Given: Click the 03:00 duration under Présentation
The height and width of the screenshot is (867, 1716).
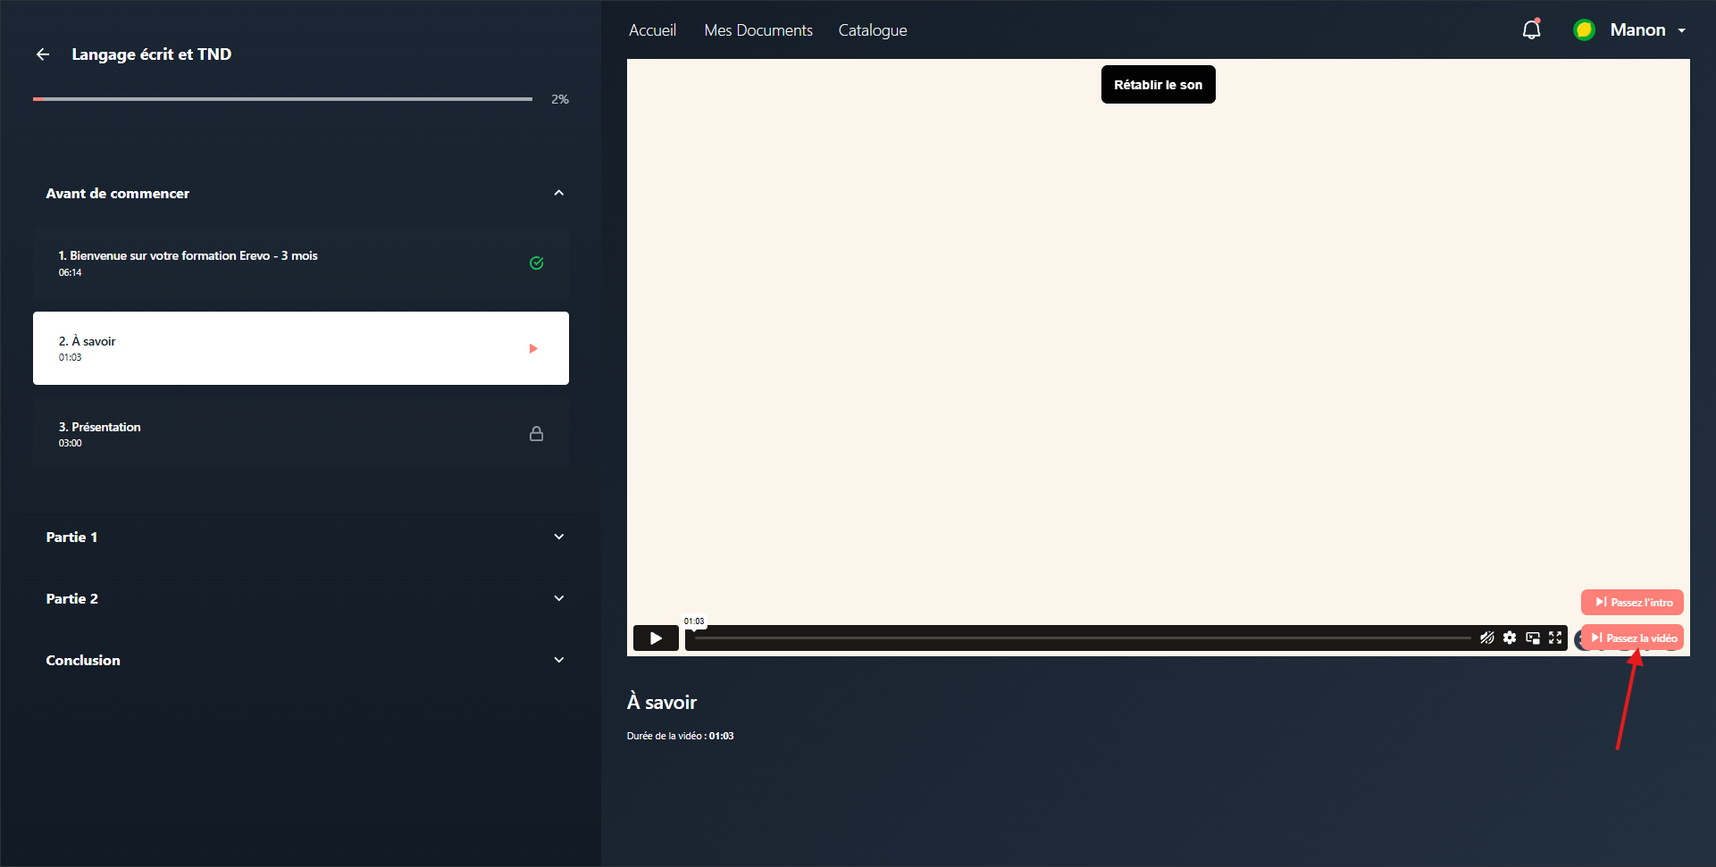Looking at the screenshot, I should pyautogui.click(x=70, y=443).
